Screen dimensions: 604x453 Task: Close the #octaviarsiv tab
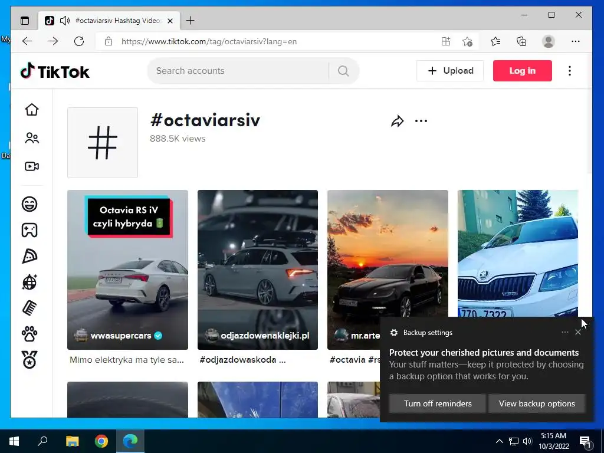pos(170,21)
